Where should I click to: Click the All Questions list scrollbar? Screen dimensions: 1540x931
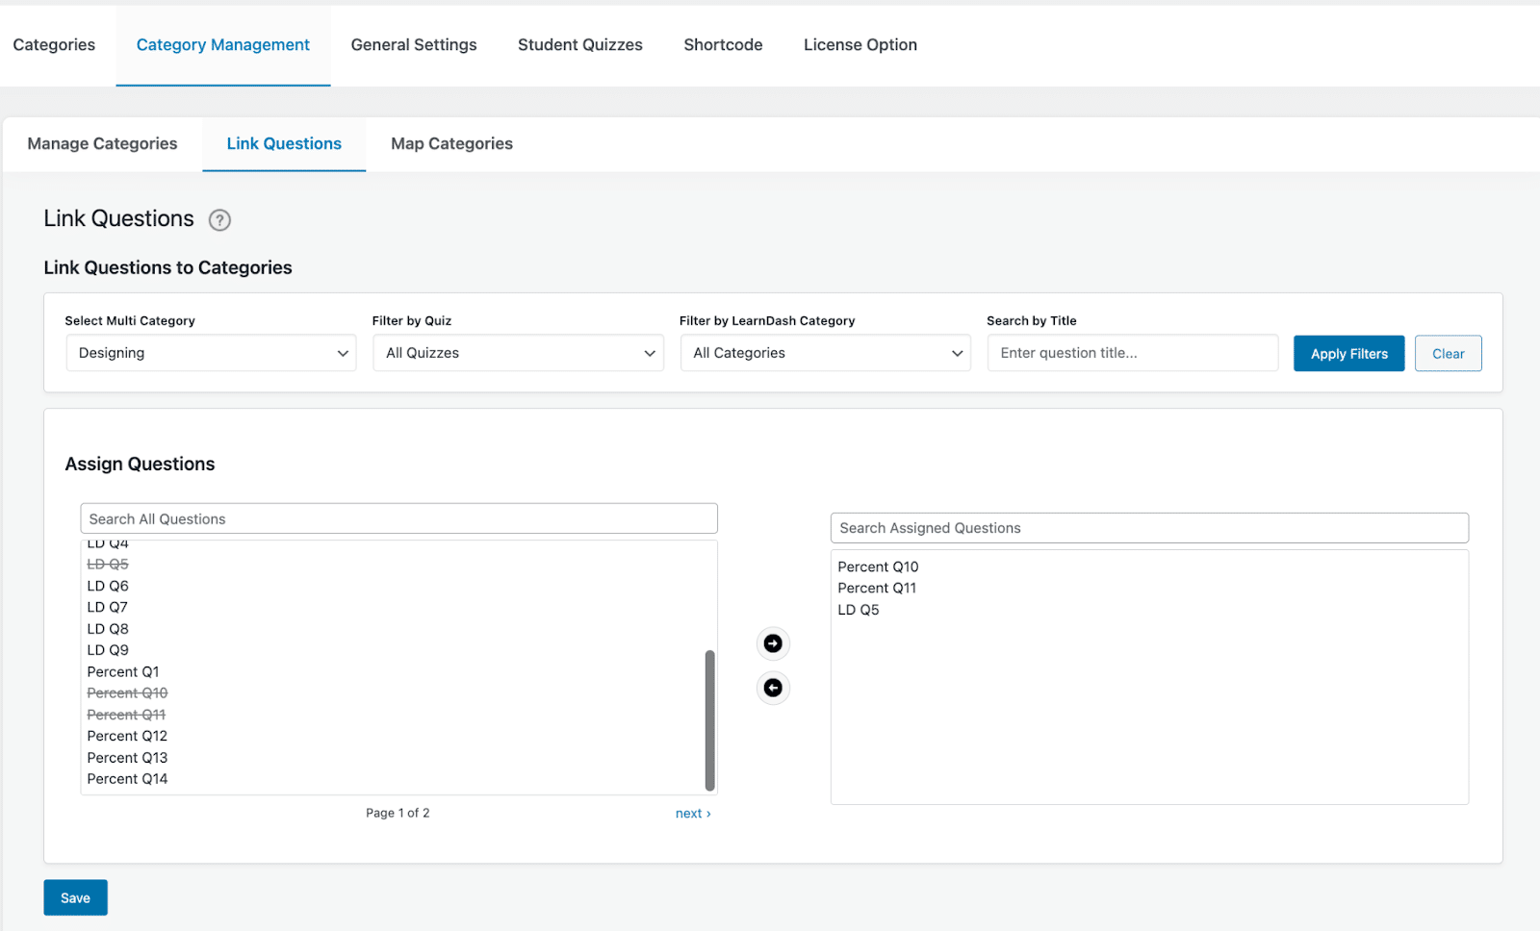[x=710, y=720]
